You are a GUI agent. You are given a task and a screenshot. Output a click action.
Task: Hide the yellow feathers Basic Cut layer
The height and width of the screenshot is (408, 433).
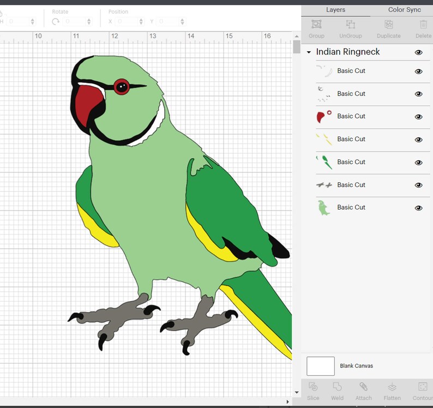(x=419, y=140)
